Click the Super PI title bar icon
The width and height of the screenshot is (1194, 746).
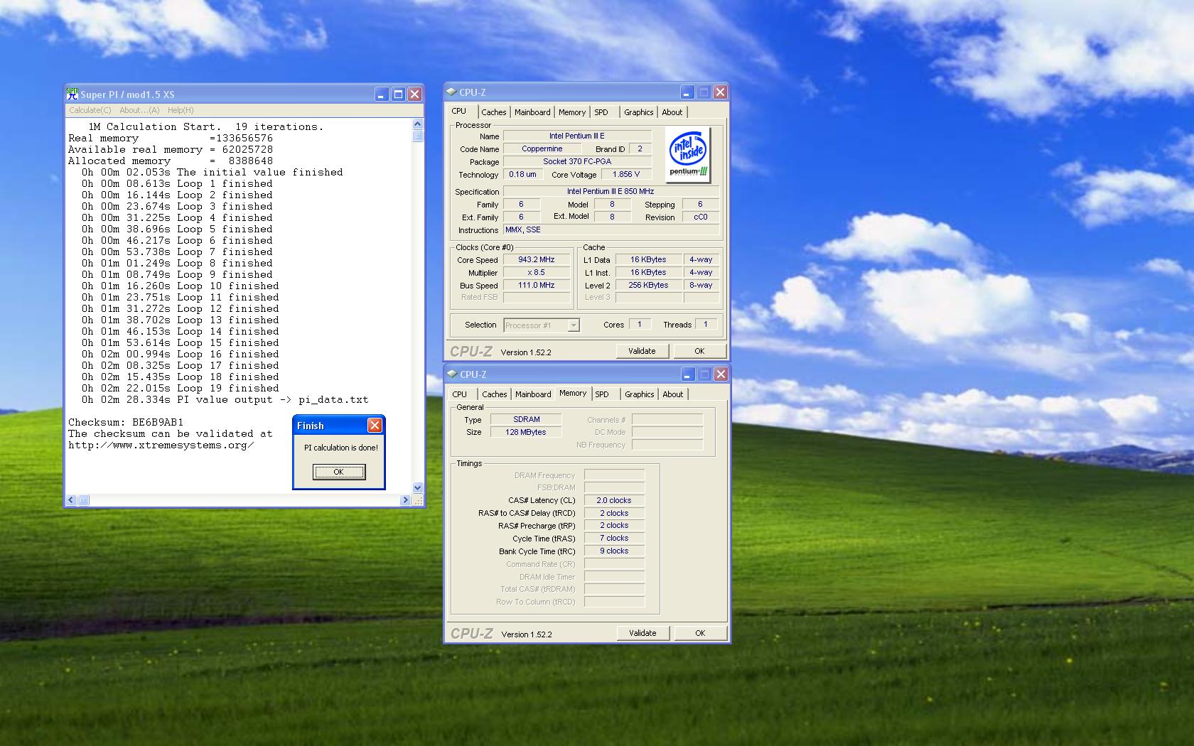[x=72, y=94]
